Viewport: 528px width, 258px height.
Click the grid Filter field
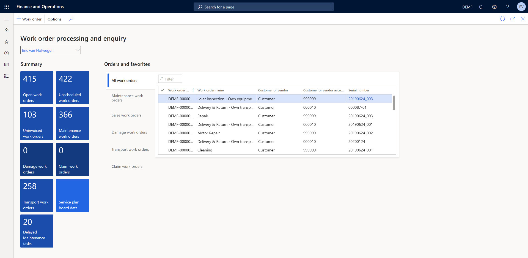170,79
